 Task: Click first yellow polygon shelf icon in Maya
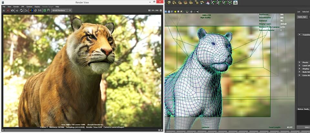pyautogui.click(x=169, y=2)
